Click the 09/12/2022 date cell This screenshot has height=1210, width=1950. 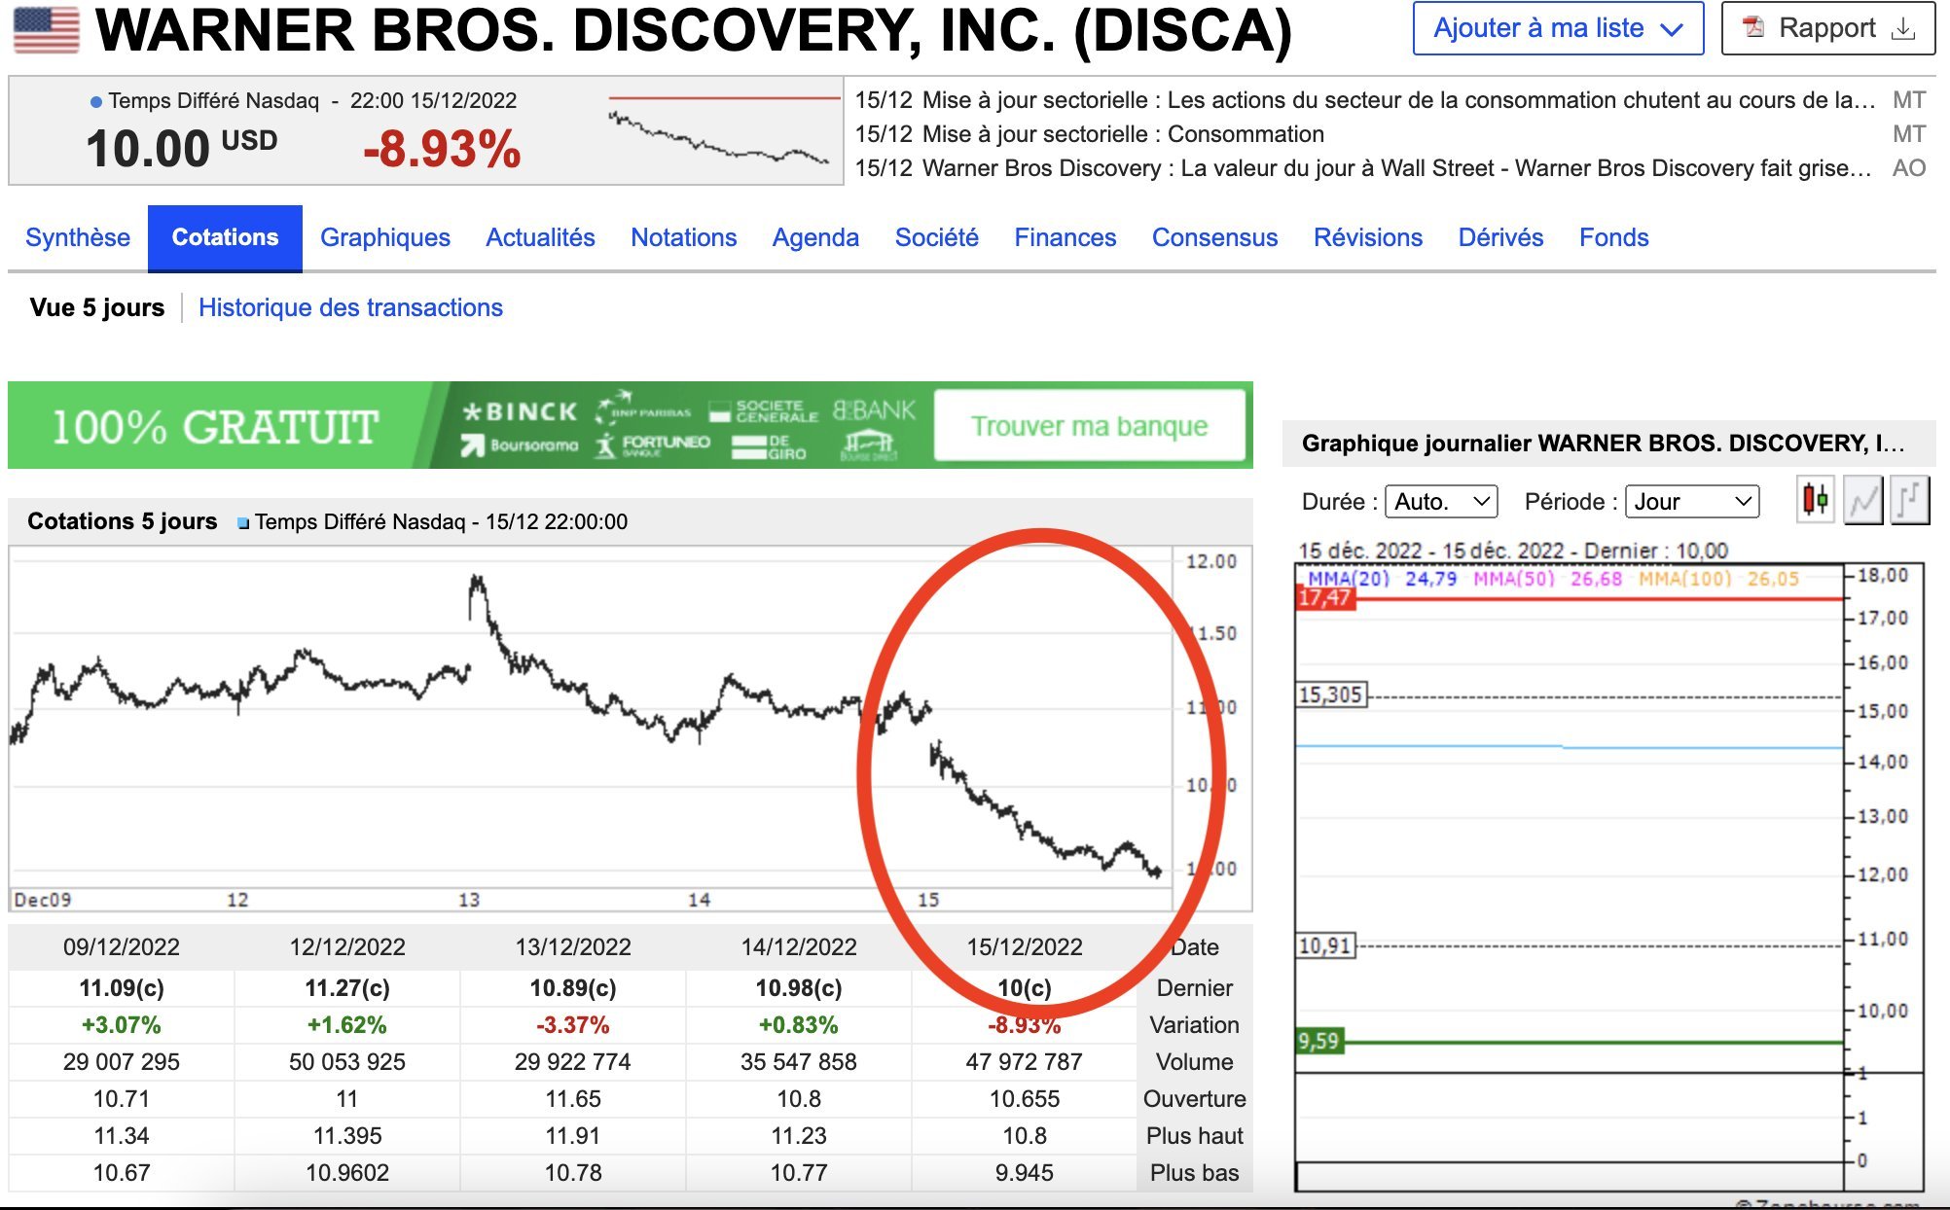[122, 946]
